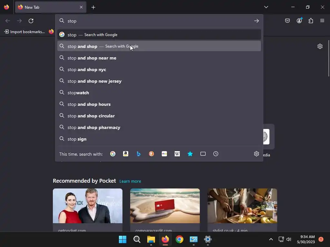Open the Pocket 'Learn more' link
Image resolution: width=330 pixels, height=247 pixels.
pos(130,181)
